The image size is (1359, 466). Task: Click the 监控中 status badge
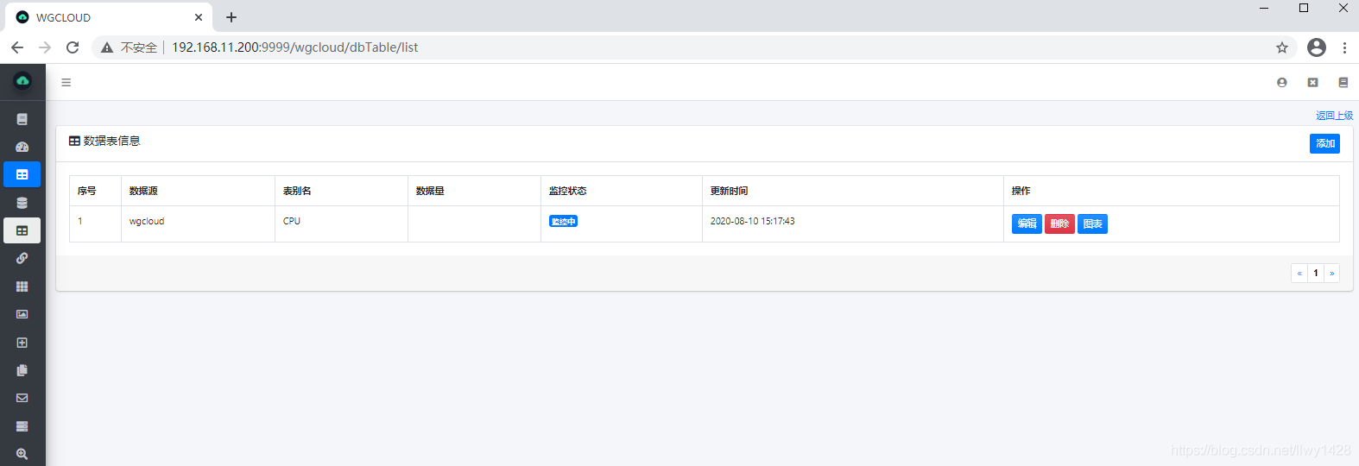click(x=563, y=222)
